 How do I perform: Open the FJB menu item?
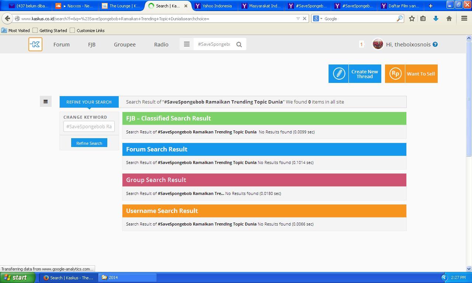(x=92, y=44)
